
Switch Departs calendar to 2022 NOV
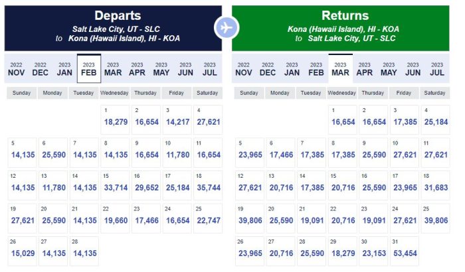[x=16, y=68]
